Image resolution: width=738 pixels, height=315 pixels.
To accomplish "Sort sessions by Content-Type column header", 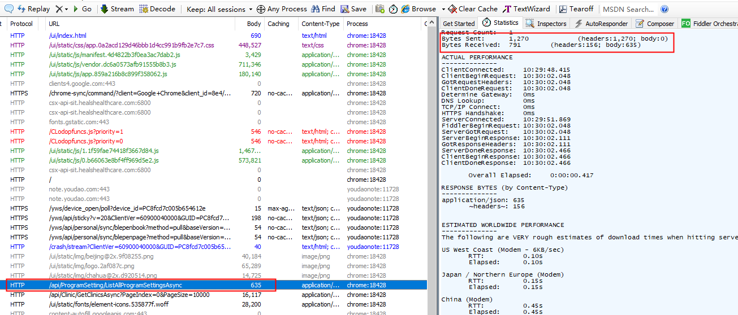I will tap(321, 24).
